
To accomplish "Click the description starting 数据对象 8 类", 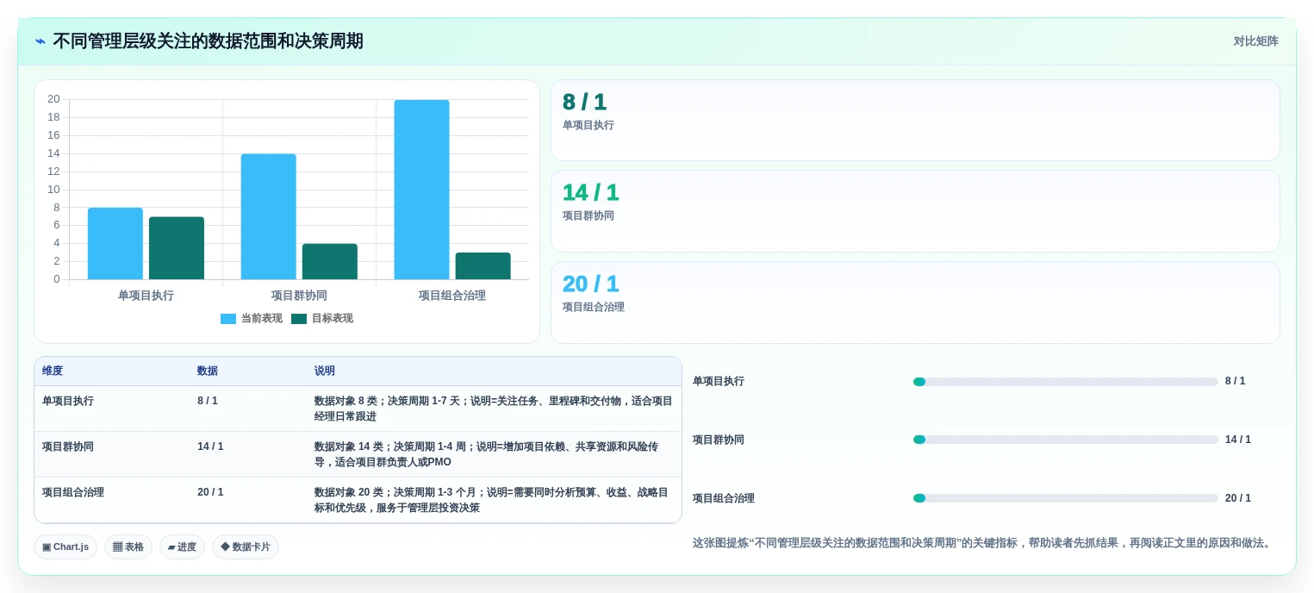I will pos(494,409).
